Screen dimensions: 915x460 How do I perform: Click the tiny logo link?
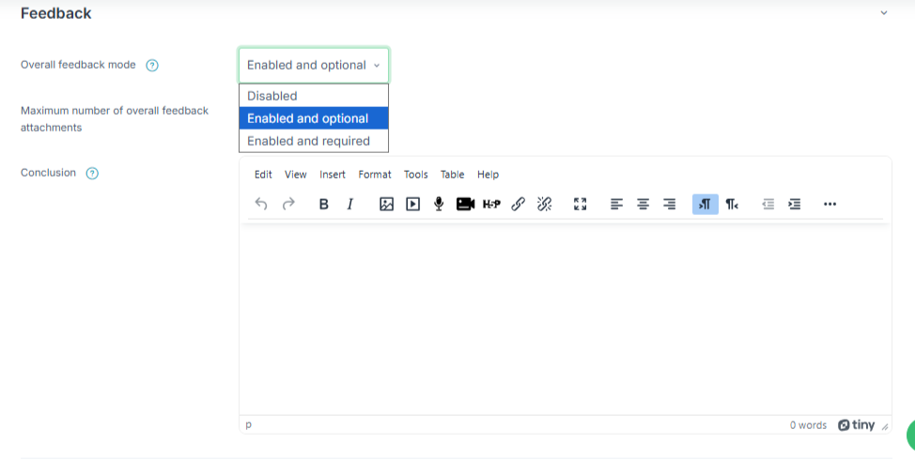point(856,425)
